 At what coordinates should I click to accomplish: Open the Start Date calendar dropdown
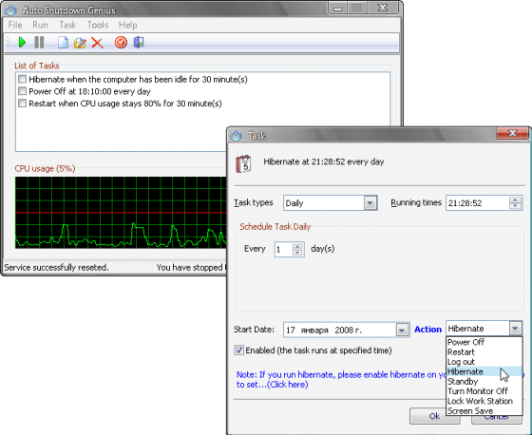click(402, 330)
